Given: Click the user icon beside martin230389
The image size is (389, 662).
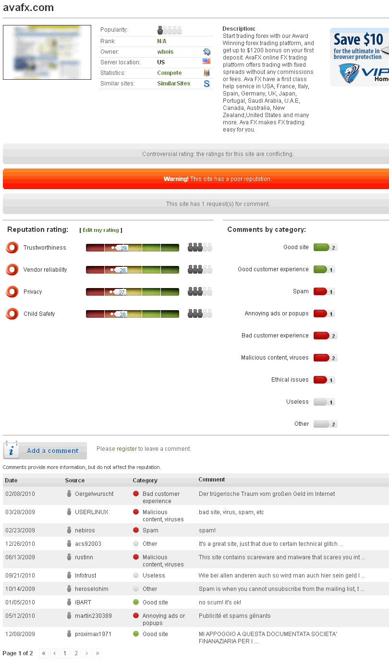Looking at the screenshot, I should (x=69, y=615).
